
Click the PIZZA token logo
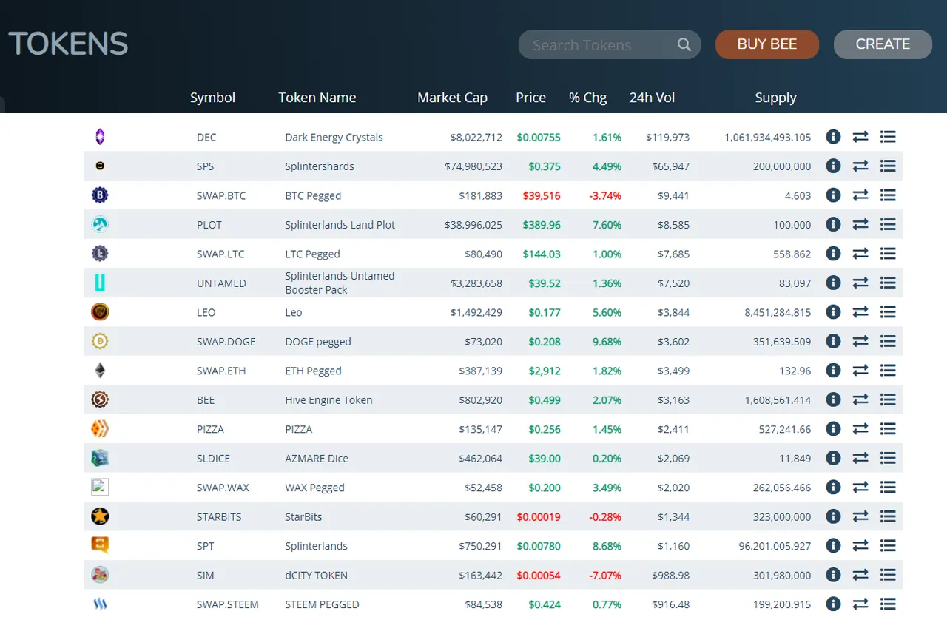click(100, 429)
